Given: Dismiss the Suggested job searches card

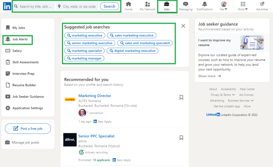Looking at the screenshot, I should (x=183, y=26).
